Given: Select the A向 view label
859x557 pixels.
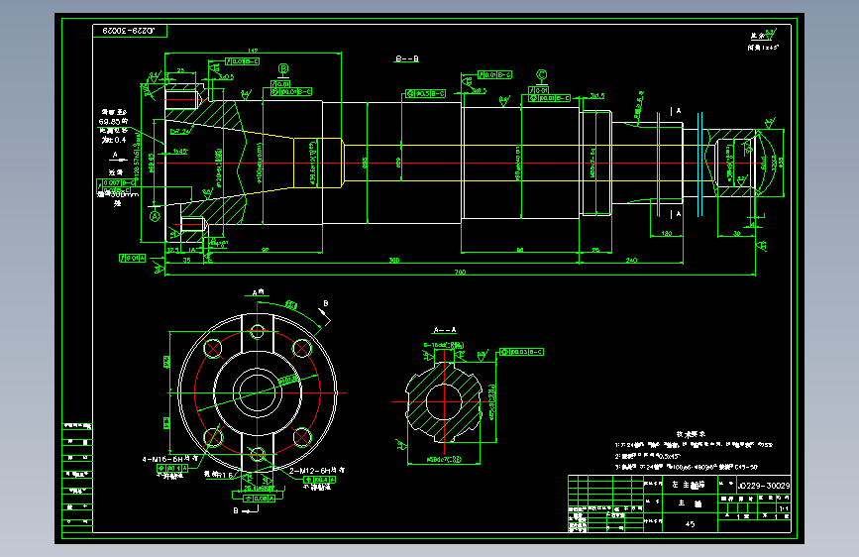Looking at the screenshot, I should 258,292.
